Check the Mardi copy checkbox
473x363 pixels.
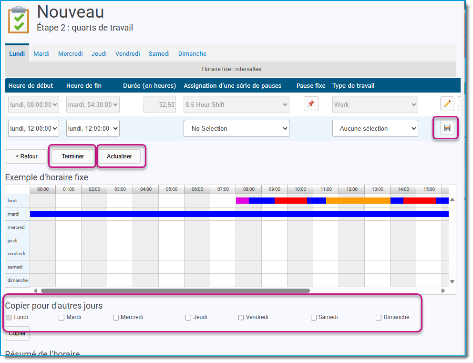62,317
